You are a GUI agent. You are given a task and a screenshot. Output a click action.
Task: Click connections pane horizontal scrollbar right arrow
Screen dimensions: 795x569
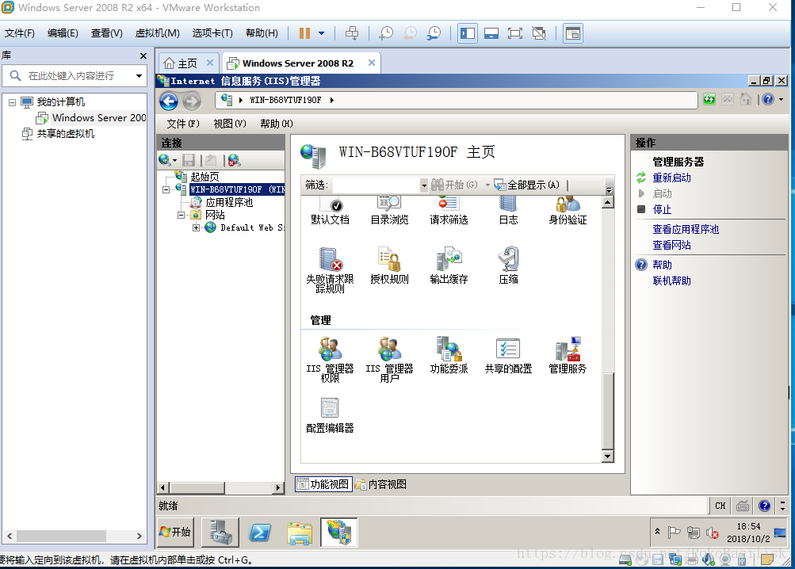[278, 488]
